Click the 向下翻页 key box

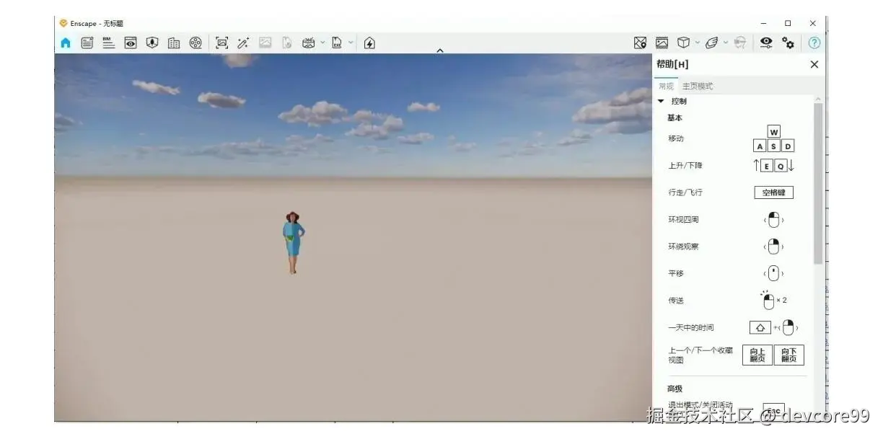pyautogui.click(x=788, y=355)
